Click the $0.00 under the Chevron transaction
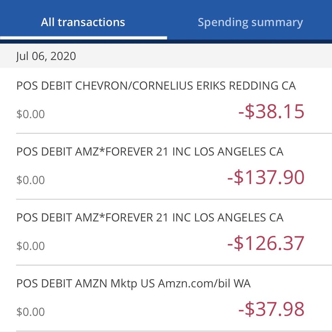 30,114
